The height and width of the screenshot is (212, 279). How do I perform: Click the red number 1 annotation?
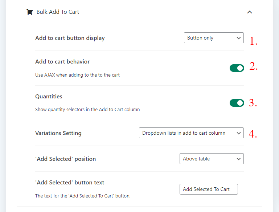253,41
